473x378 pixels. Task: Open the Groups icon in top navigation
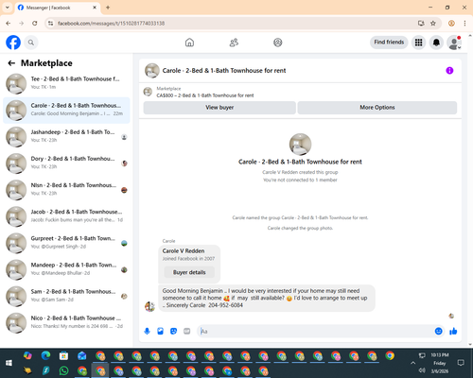click(278, 43)
